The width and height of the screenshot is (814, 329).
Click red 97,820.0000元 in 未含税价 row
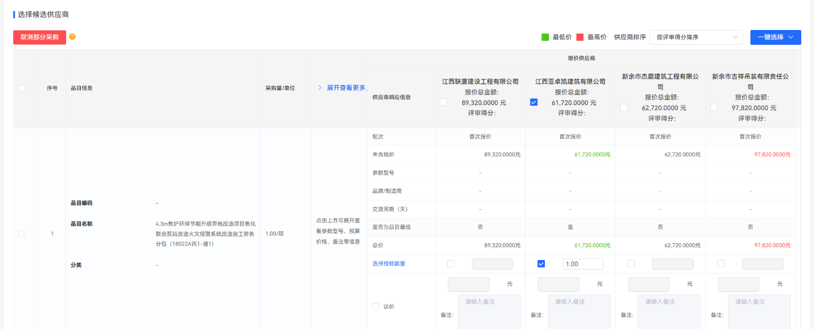point(772,154)
